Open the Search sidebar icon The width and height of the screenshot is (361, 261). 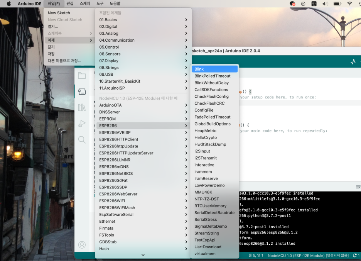82,139
